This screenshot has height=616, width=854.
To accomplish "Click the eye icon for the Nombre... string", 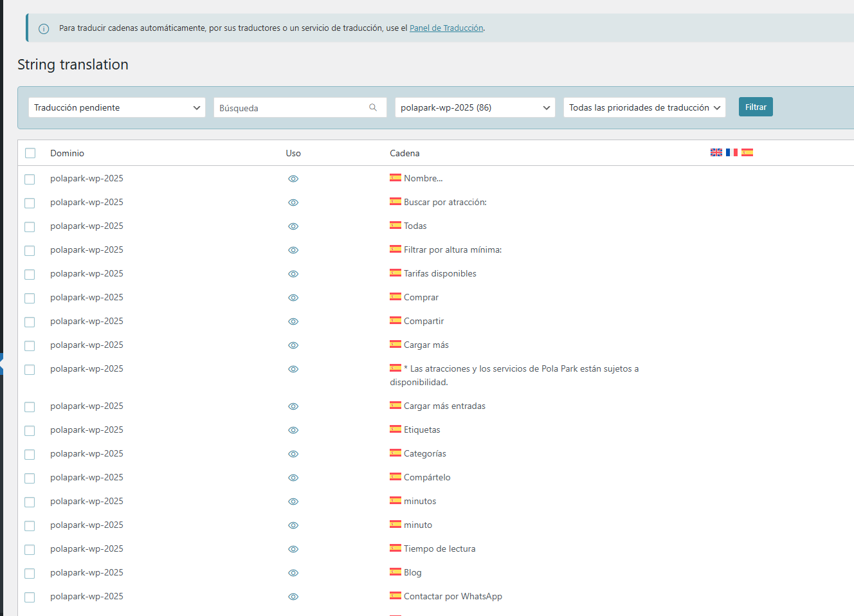I will point(293,179).
